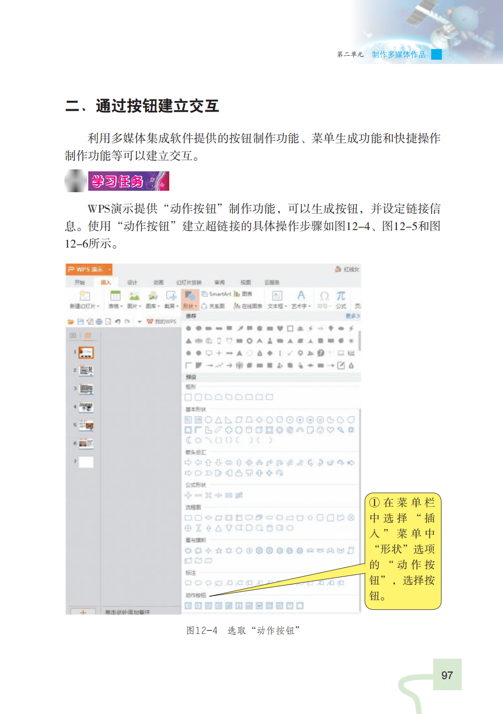This screenshot has height=714, width=503.
Task: Click the SmartArt button in ribbon
Action: click(x=216, y=294)
